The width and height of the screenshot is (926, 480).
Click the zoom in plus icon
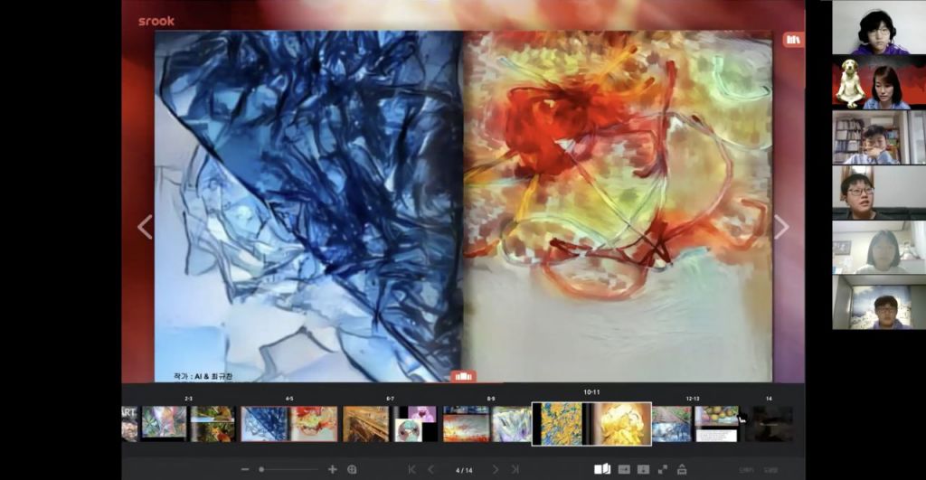[x=332, y=469]
